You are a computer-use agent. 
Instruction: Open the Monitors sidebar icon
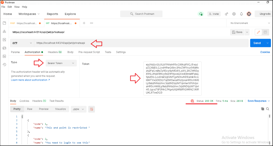pos(4,56)
